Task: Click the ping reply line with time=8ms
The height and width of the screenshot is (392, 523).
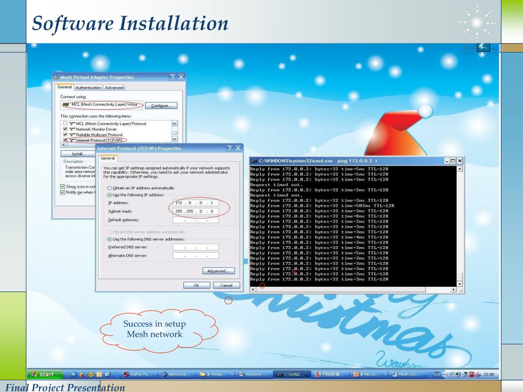Action: 319,216
